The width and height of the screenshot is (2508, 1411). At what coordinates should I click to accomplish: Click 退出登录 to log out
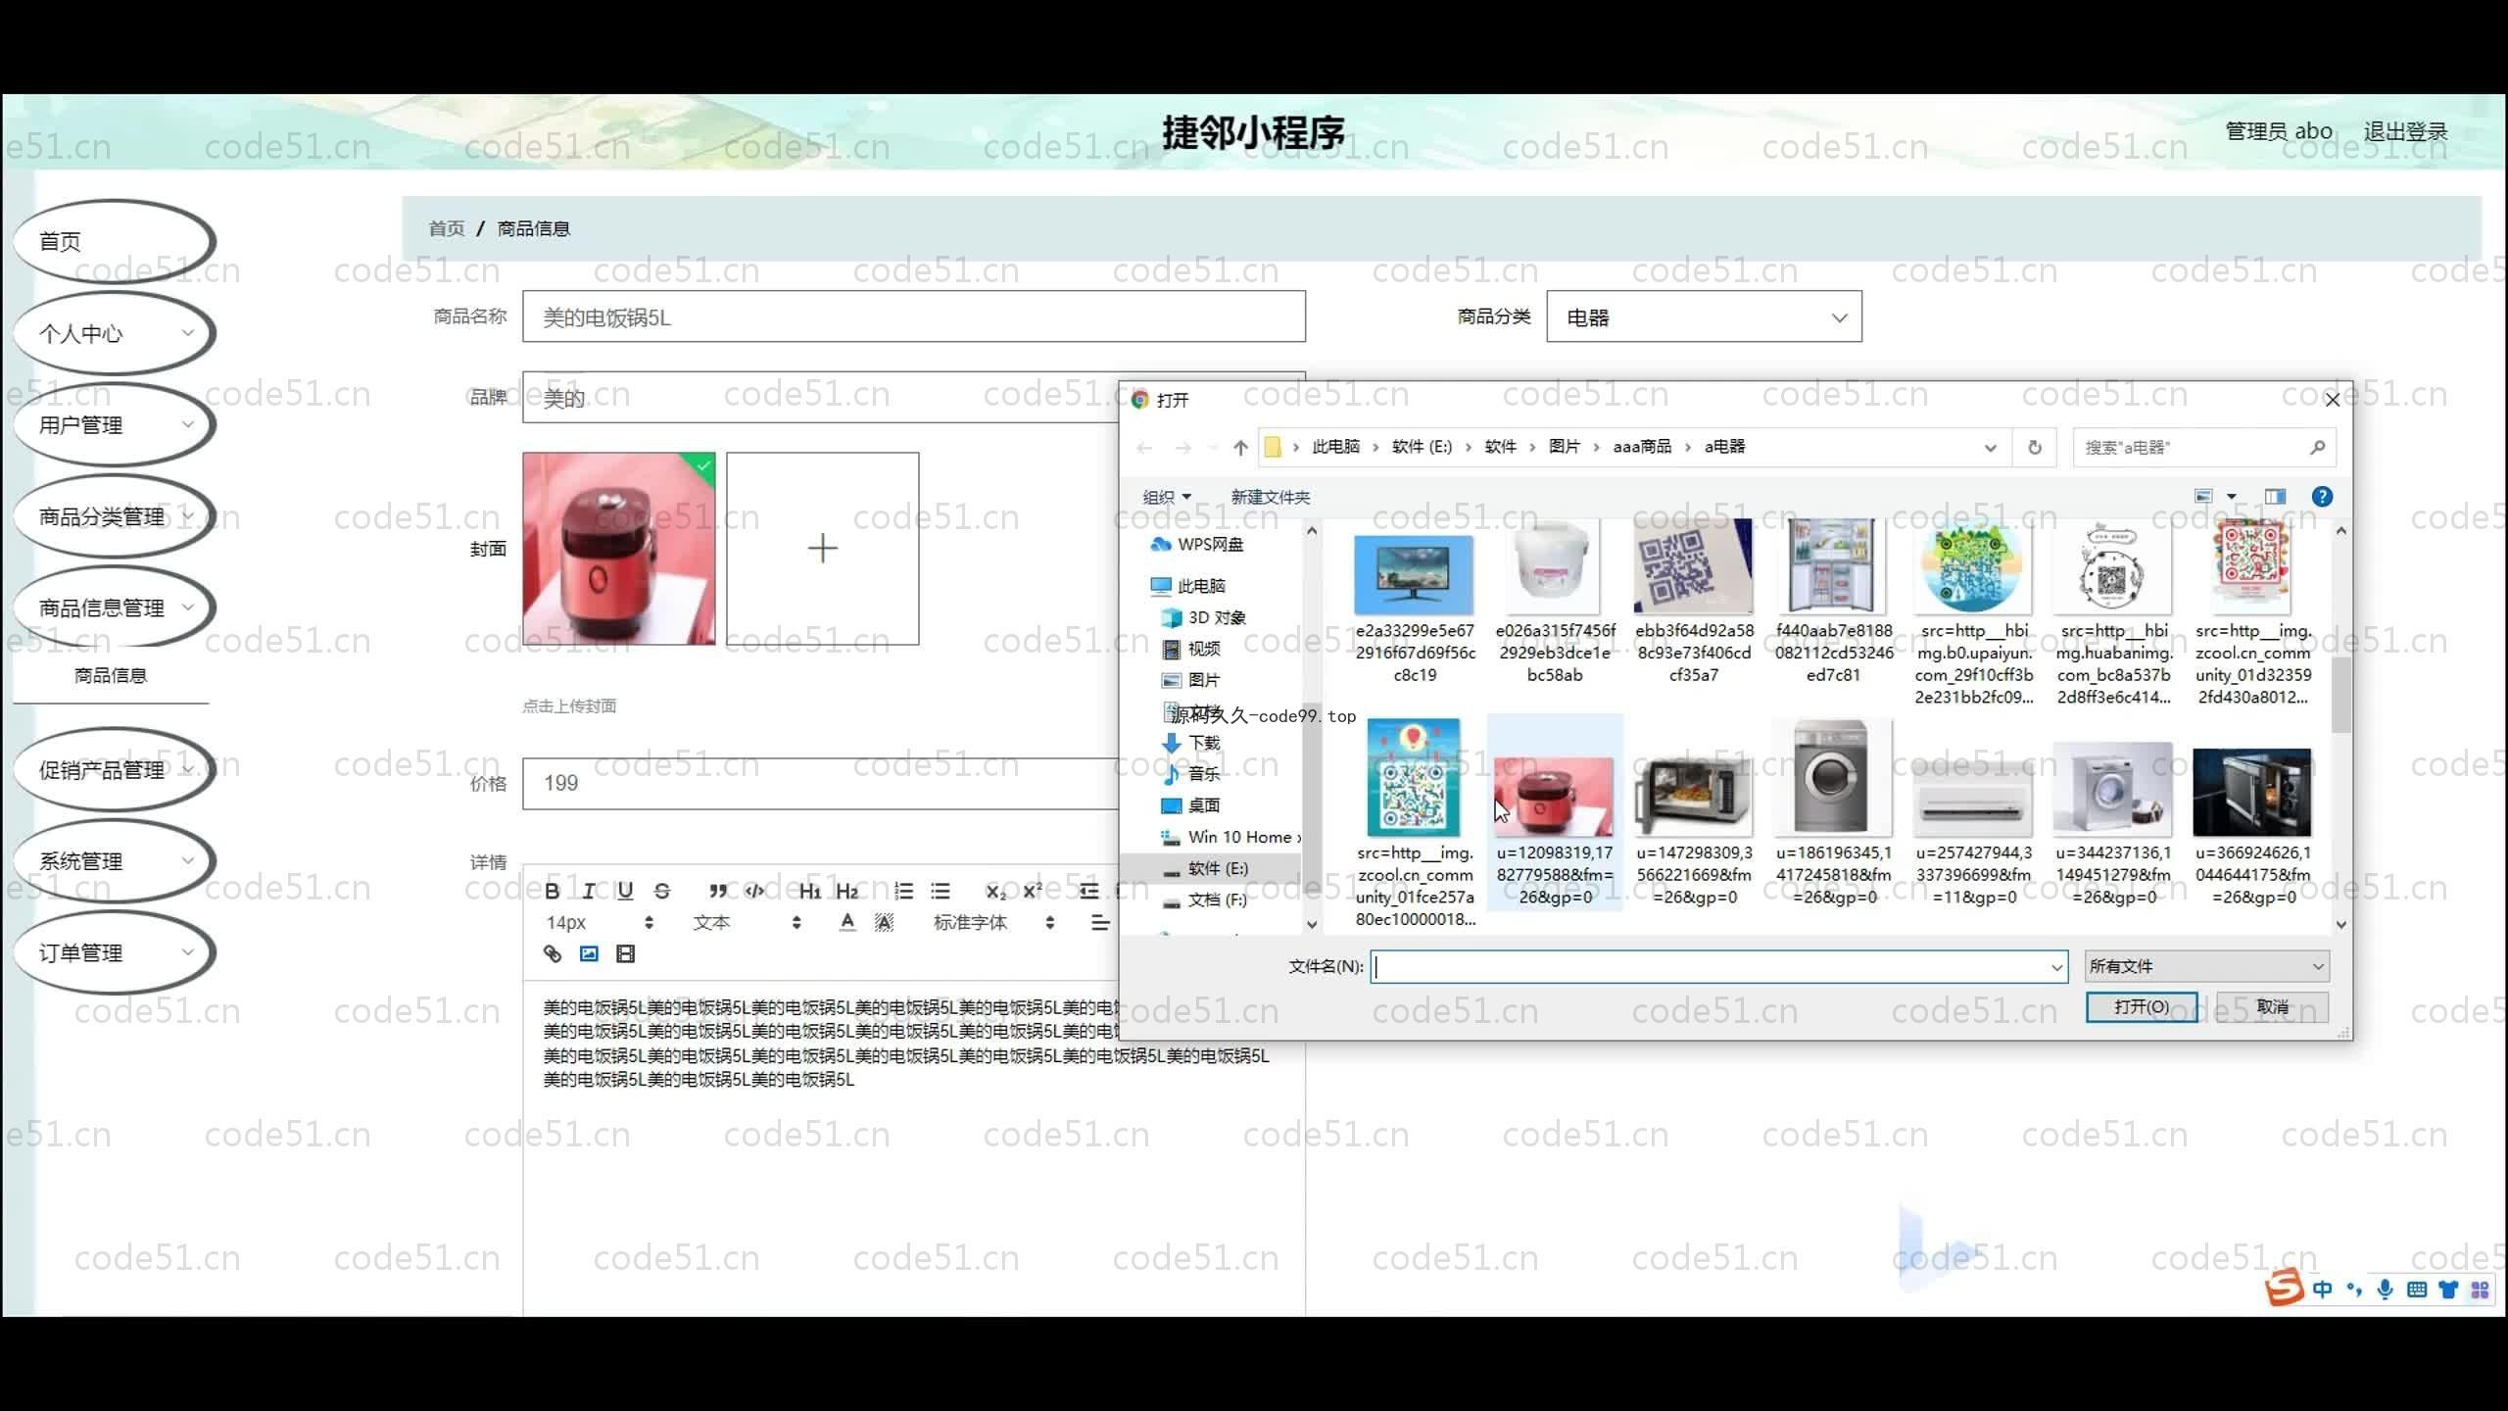tap(2405, 131)
